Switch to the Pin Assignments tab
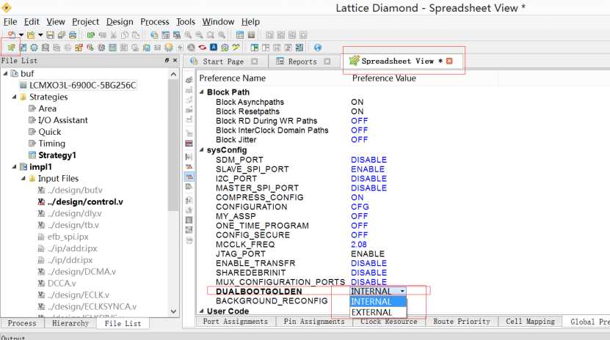 point(314,322)
